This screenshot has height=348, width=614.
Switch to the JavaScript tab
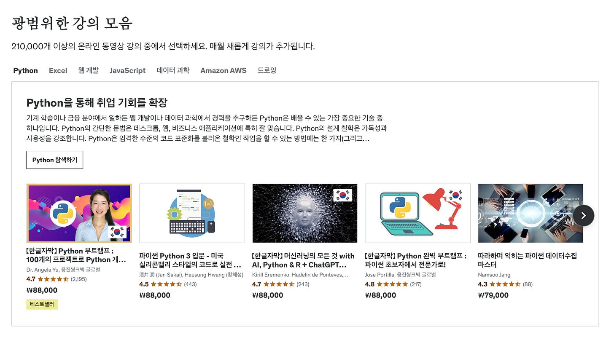tap(127, 70)
